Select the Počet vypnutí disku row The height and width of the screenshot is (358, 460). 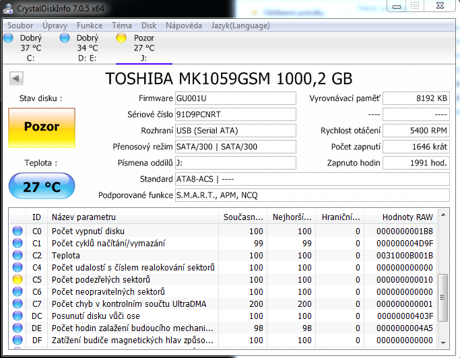pyautogui.click(x=223, y=231)
